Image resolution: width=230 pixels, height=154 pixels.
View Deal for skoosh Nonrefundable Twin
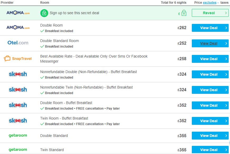point(210,90)
